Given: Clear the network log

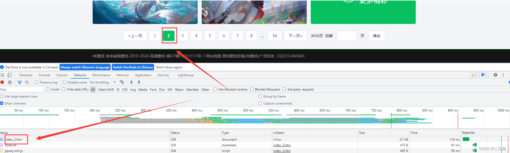Looking at the screenshot, I should coord(10,82).
